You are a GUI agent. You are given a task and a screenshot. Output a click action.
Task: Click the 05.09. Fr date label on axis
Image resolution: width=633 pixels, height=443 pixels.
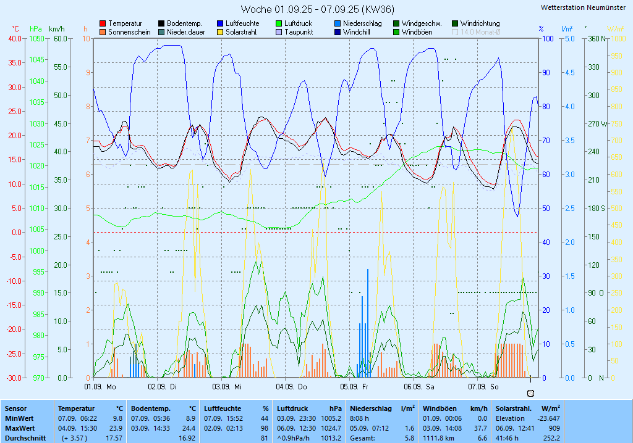point(355,387)
